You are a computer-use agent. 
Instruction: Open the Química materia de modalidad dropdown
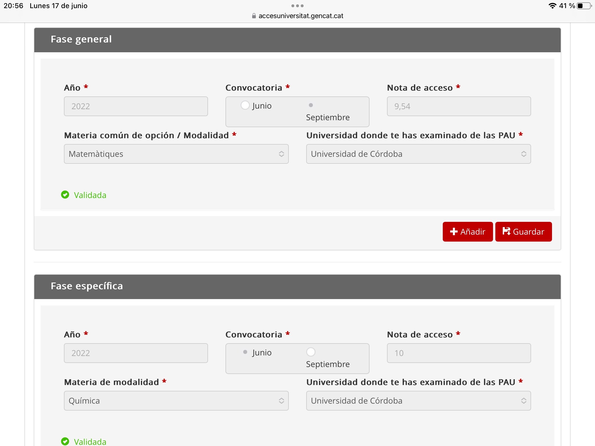click(x=176, y=401)
